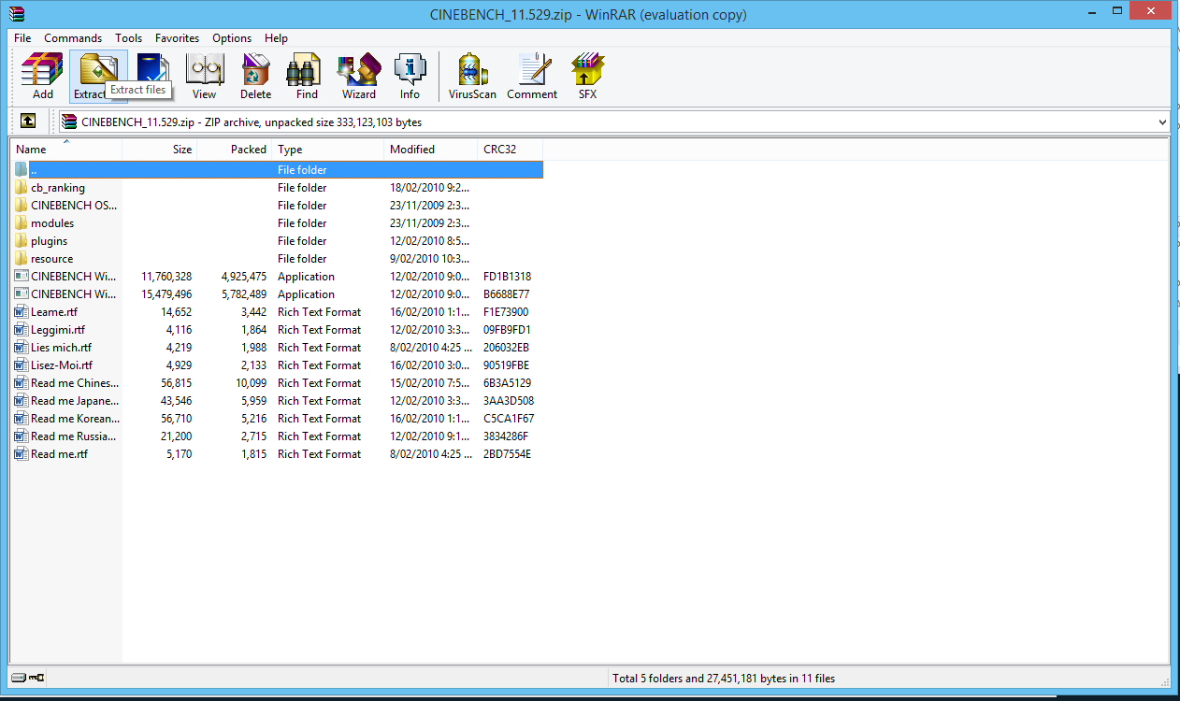Sort by the CRC32 column header
Viewport: 1180px width, 701px height.
click(511, 150)
